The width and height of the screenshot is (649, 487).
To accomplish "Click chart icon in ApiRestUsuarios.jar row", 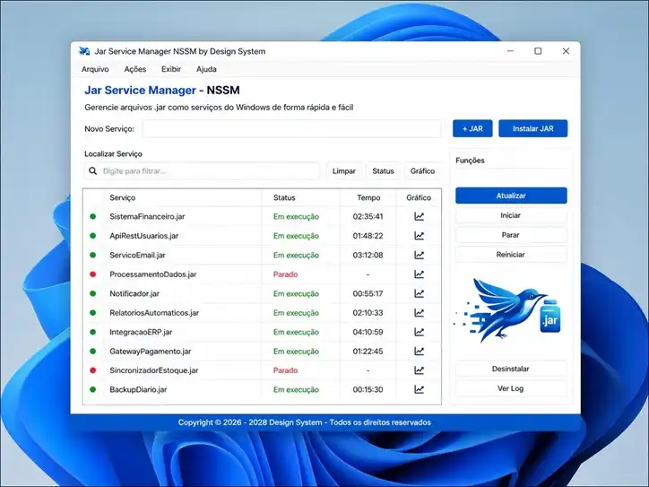I will click(x=419, y=236).
